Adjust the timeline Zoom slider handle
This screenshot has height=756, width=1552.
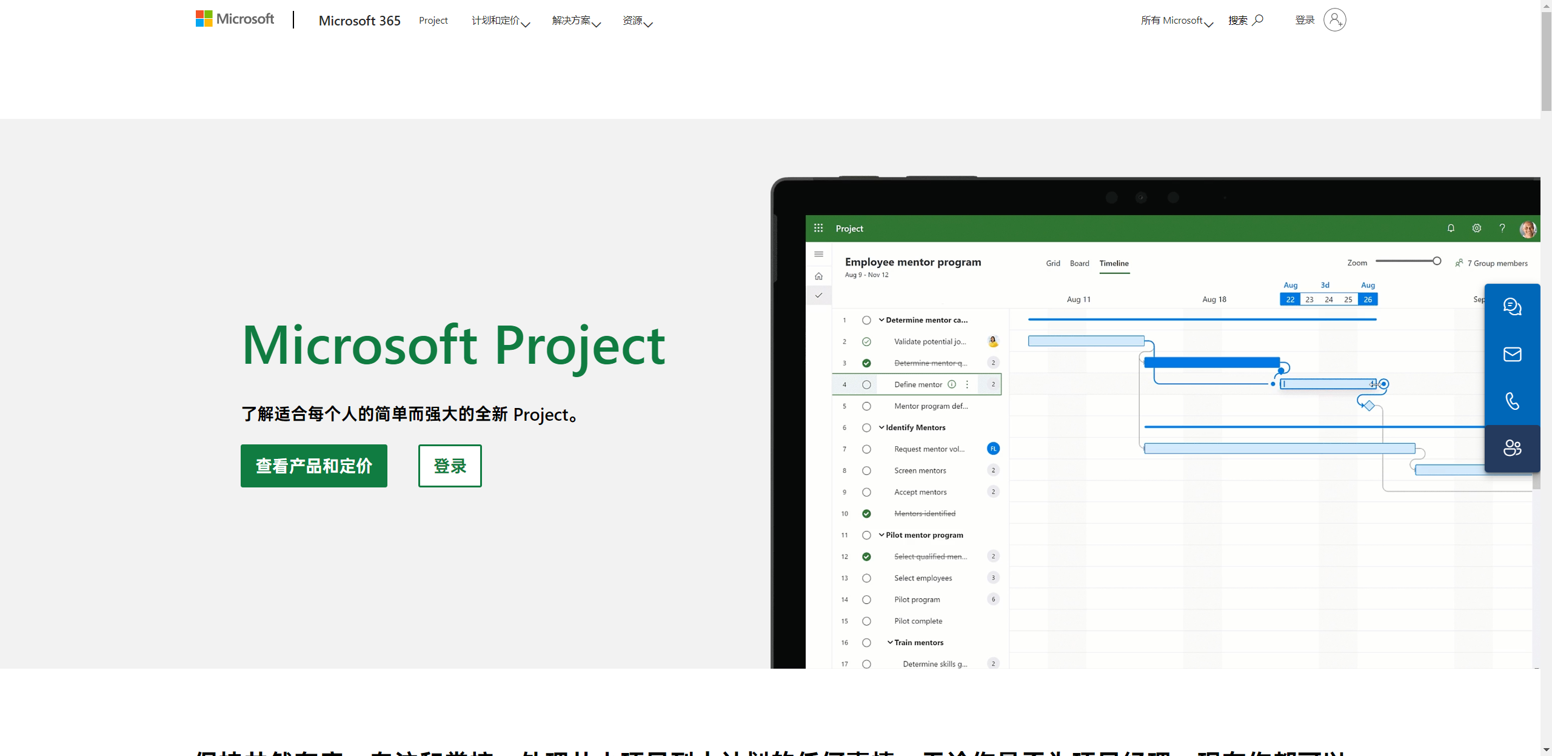point(1437,261)
